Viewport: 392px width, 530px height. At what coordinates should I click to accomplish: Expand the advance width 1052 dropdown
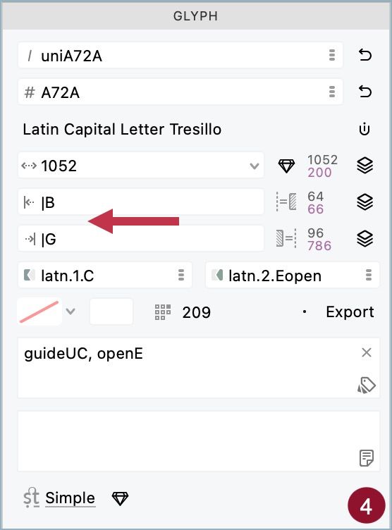pyautogui.click(x=255, y=166)
